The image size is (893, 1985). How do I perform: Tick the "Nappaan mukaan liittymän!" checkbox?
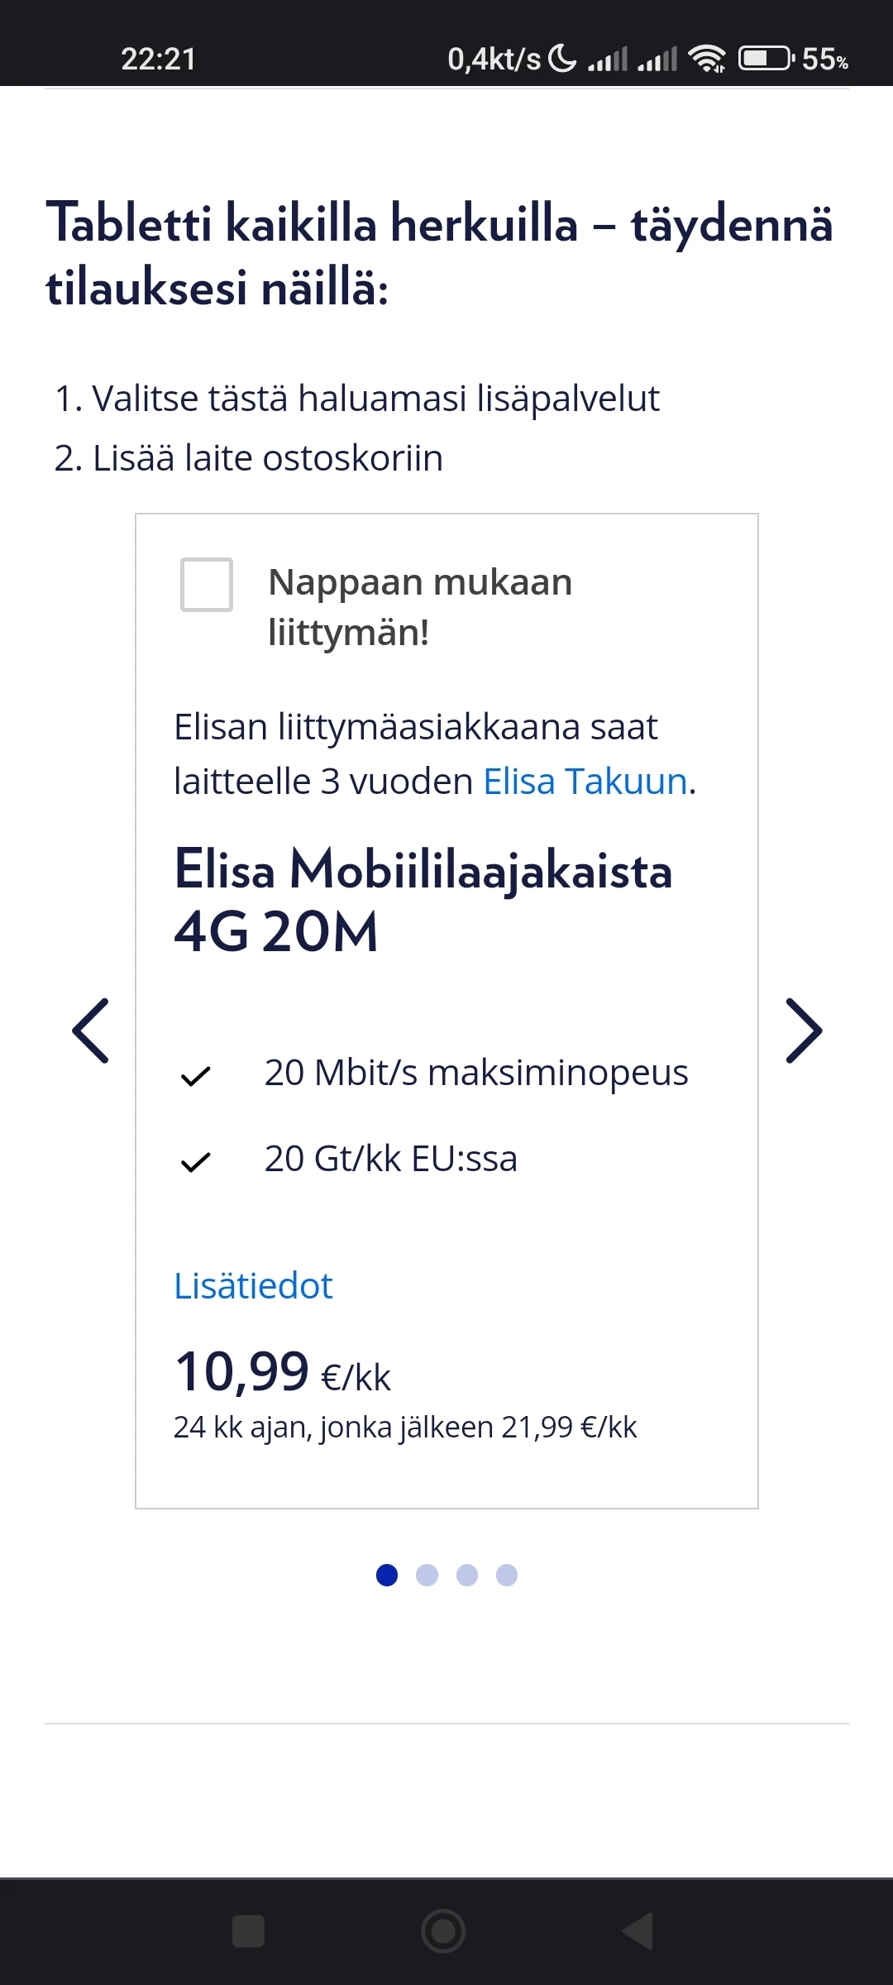(207, 585)
